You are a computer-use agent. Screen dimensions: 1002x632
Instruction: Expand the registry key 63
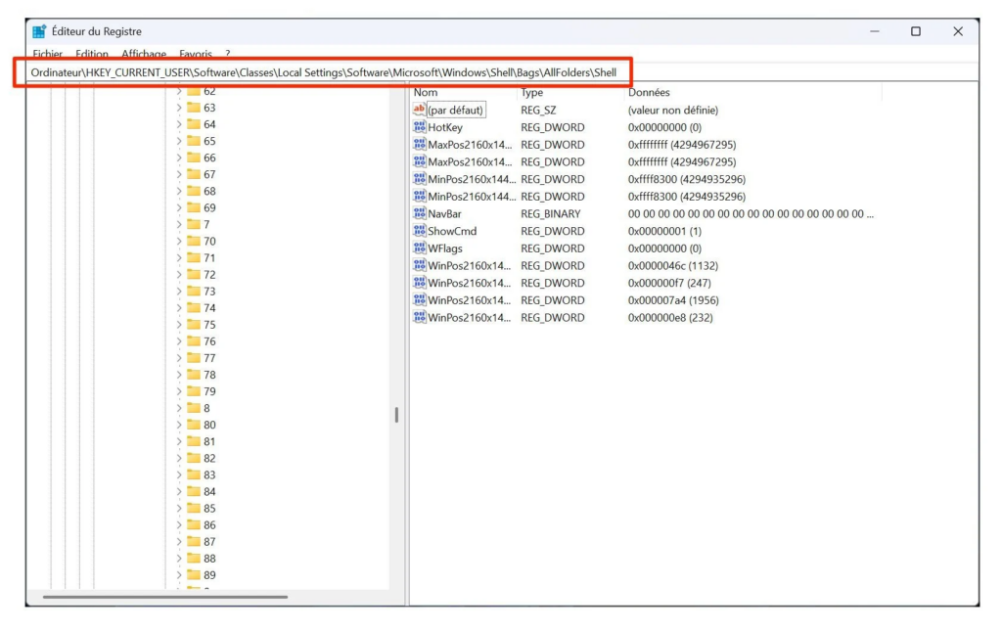pyautogui.click(x=179, y=108)
